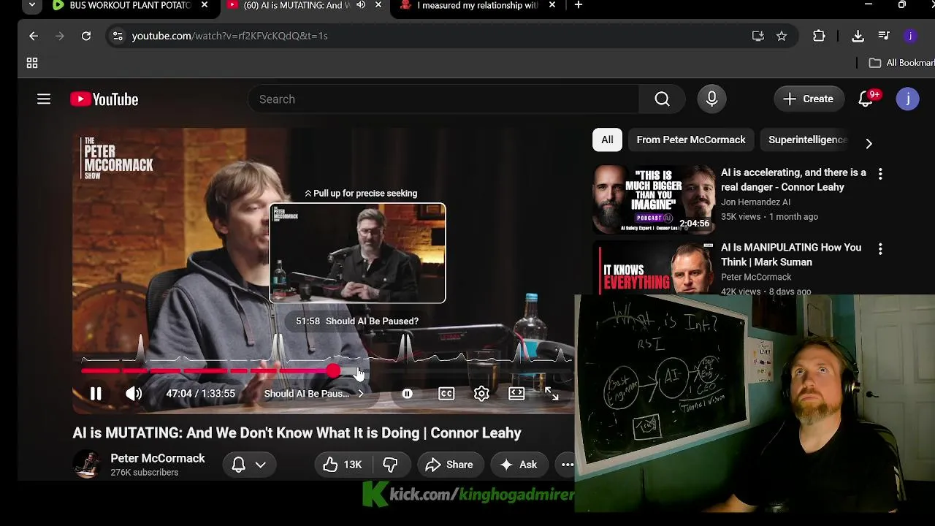
Task: Open the apps grid in bookmarks bar
Action: tap(32, 64)
